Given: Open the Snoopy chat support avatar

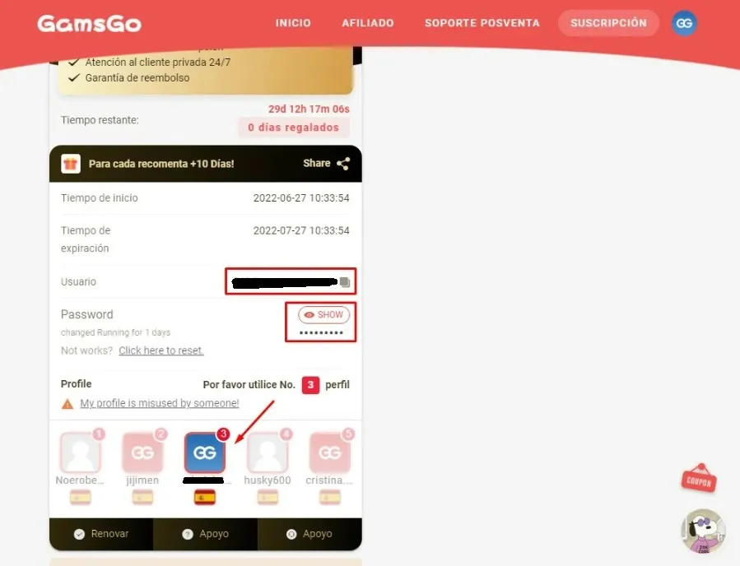Looking at the screenshot, I should click(x=703, y=531).
